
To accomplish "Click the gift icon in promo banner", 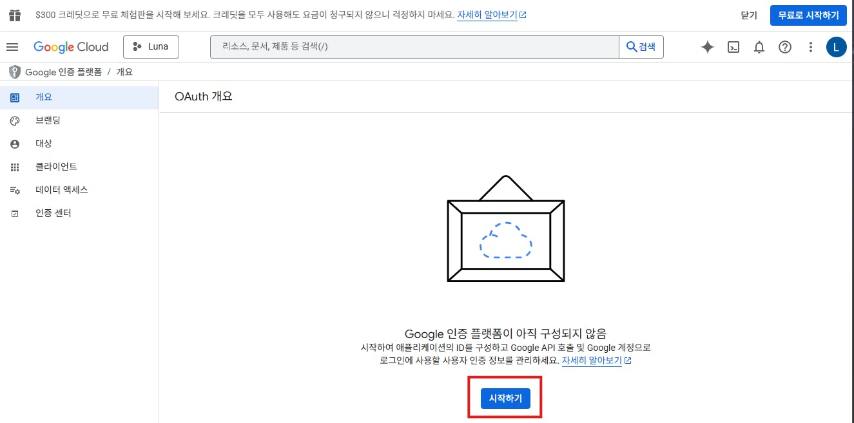I will pos(15,15).
